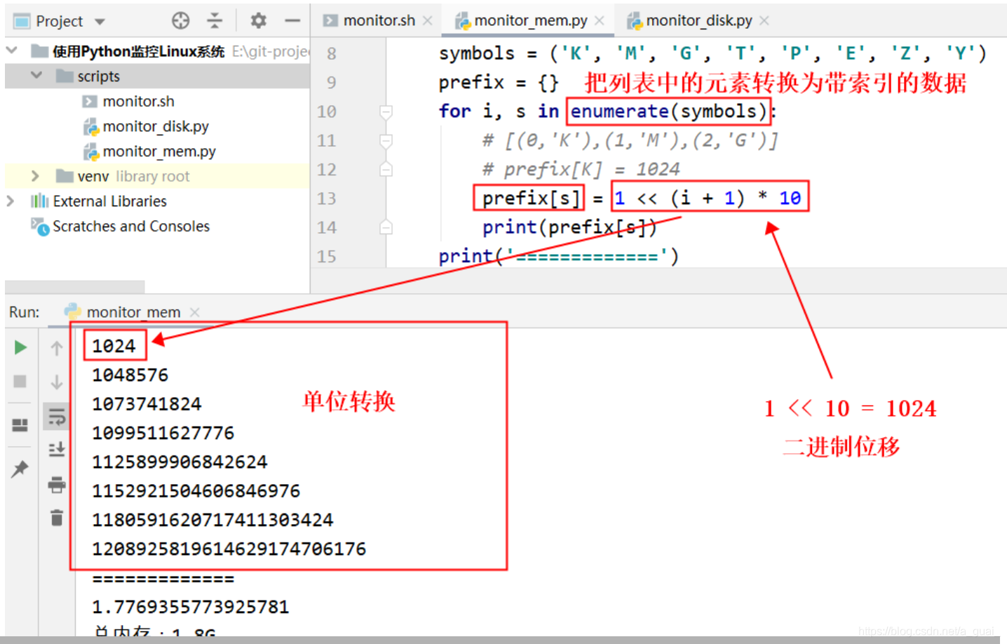
Task: Click console output 1048576
Action: (130, 375)
